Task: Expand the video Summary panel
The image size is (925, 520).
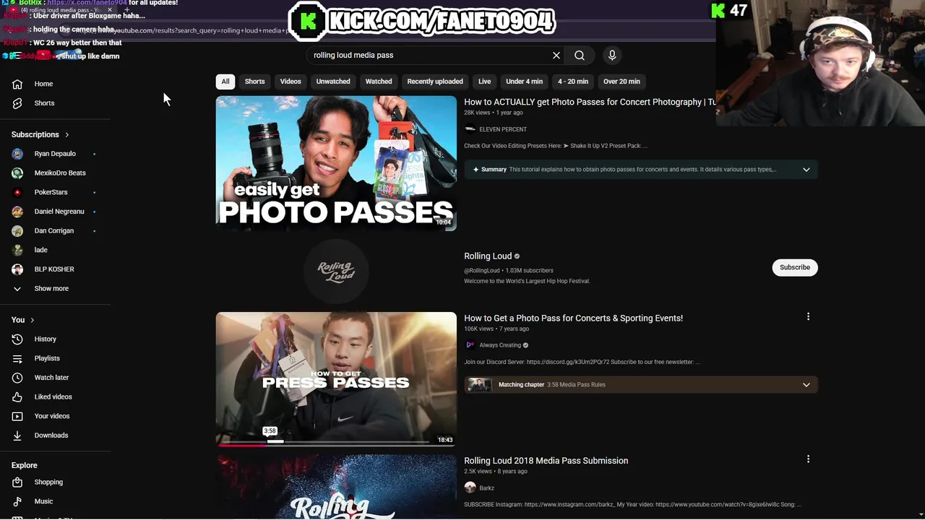Action: 806,170
